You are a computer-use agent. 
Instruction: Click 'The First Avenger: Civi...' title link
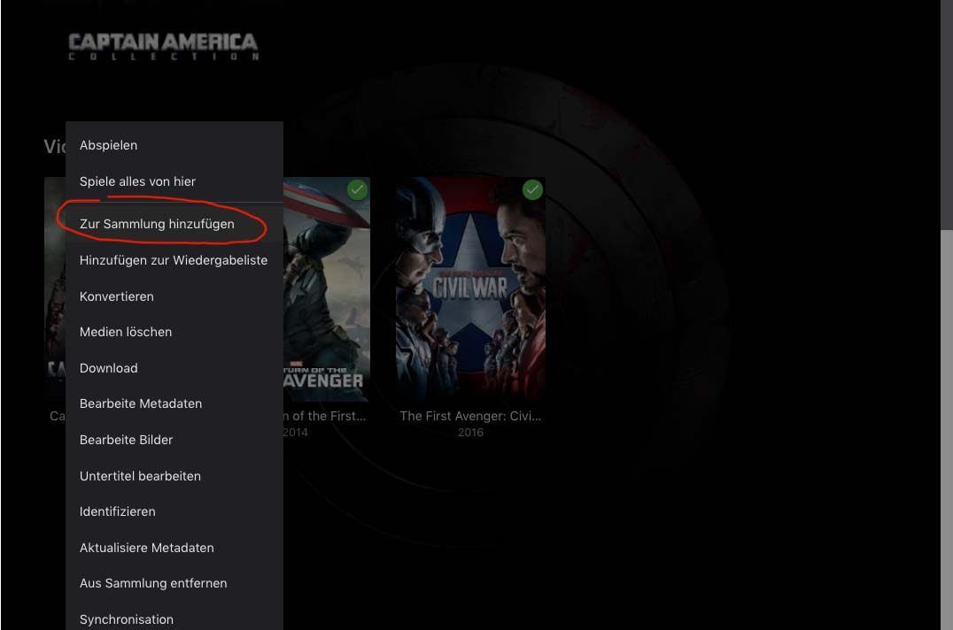pos(470,416)
